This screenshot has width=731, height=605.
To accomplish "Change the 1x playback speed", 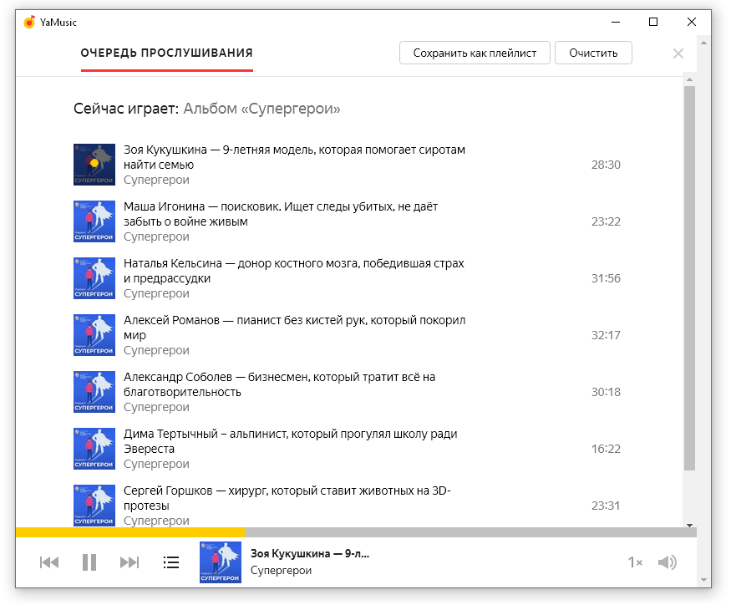I will (634, 562).
